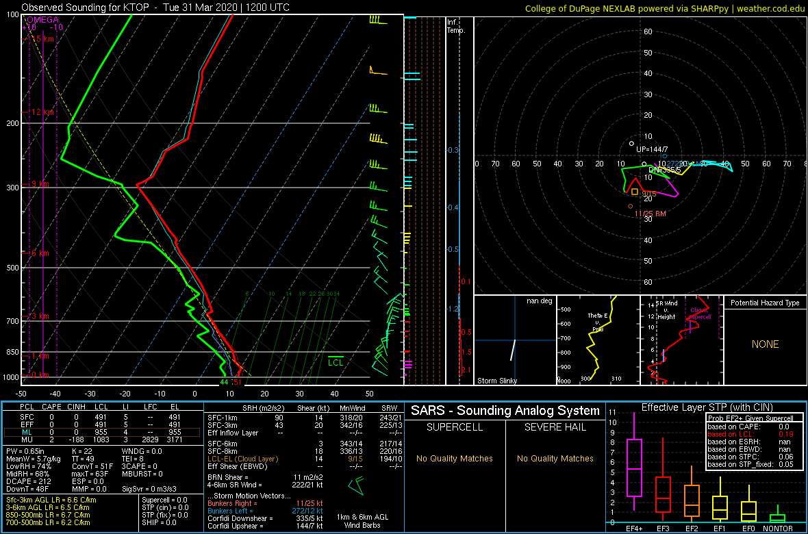Click the '9 km' height label

(40, 184)
